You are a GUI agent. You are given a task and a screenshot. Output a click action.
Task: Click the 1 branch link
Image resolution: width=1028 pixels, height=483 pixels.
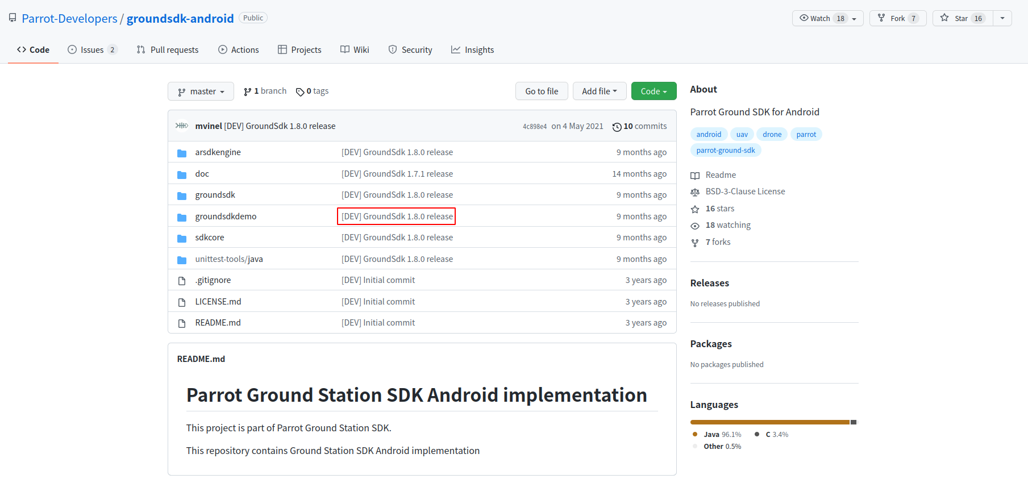pyautogui.click(x=265, y=91)
